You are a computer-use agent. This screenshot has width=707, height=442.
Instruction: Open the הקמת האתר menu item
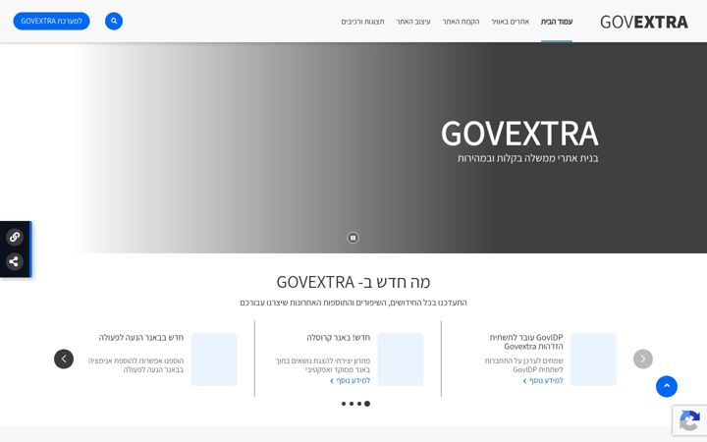tap(461, 22)
